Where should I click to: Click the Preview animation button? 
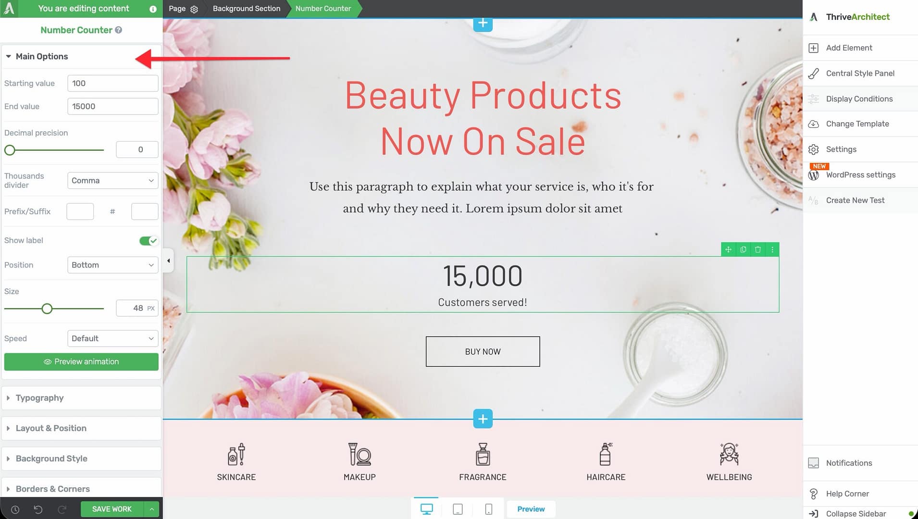pyautogui.click(x=81, y=362)
